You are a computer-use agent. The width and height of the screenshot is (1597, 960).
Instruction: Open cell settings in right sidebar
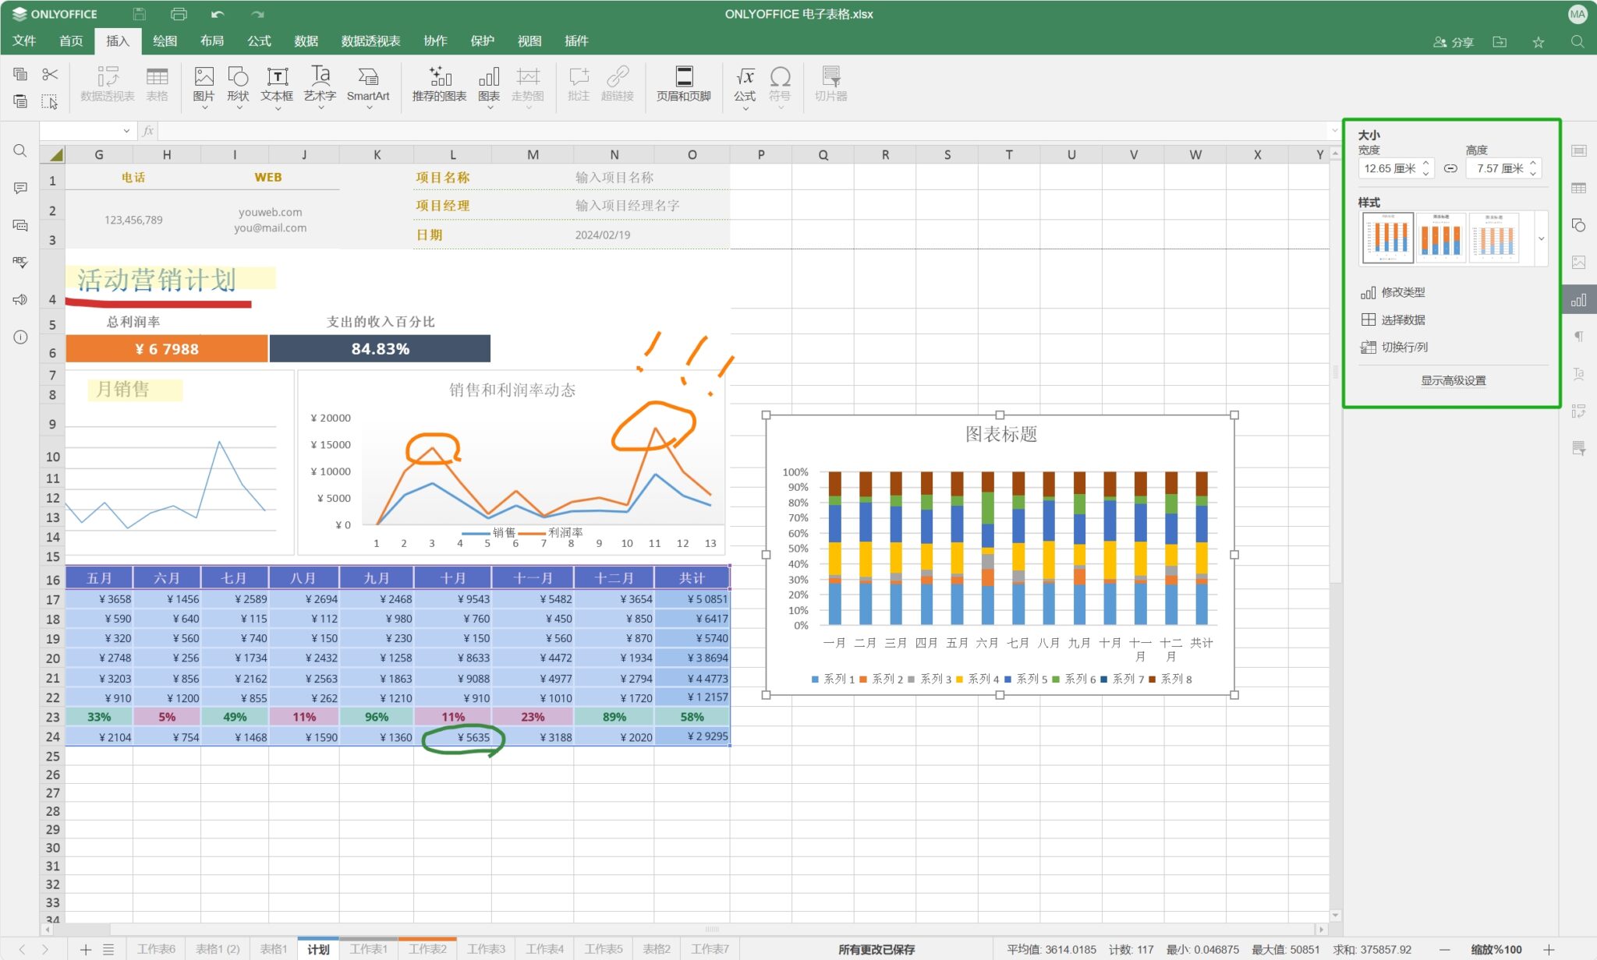(1578, 150)
